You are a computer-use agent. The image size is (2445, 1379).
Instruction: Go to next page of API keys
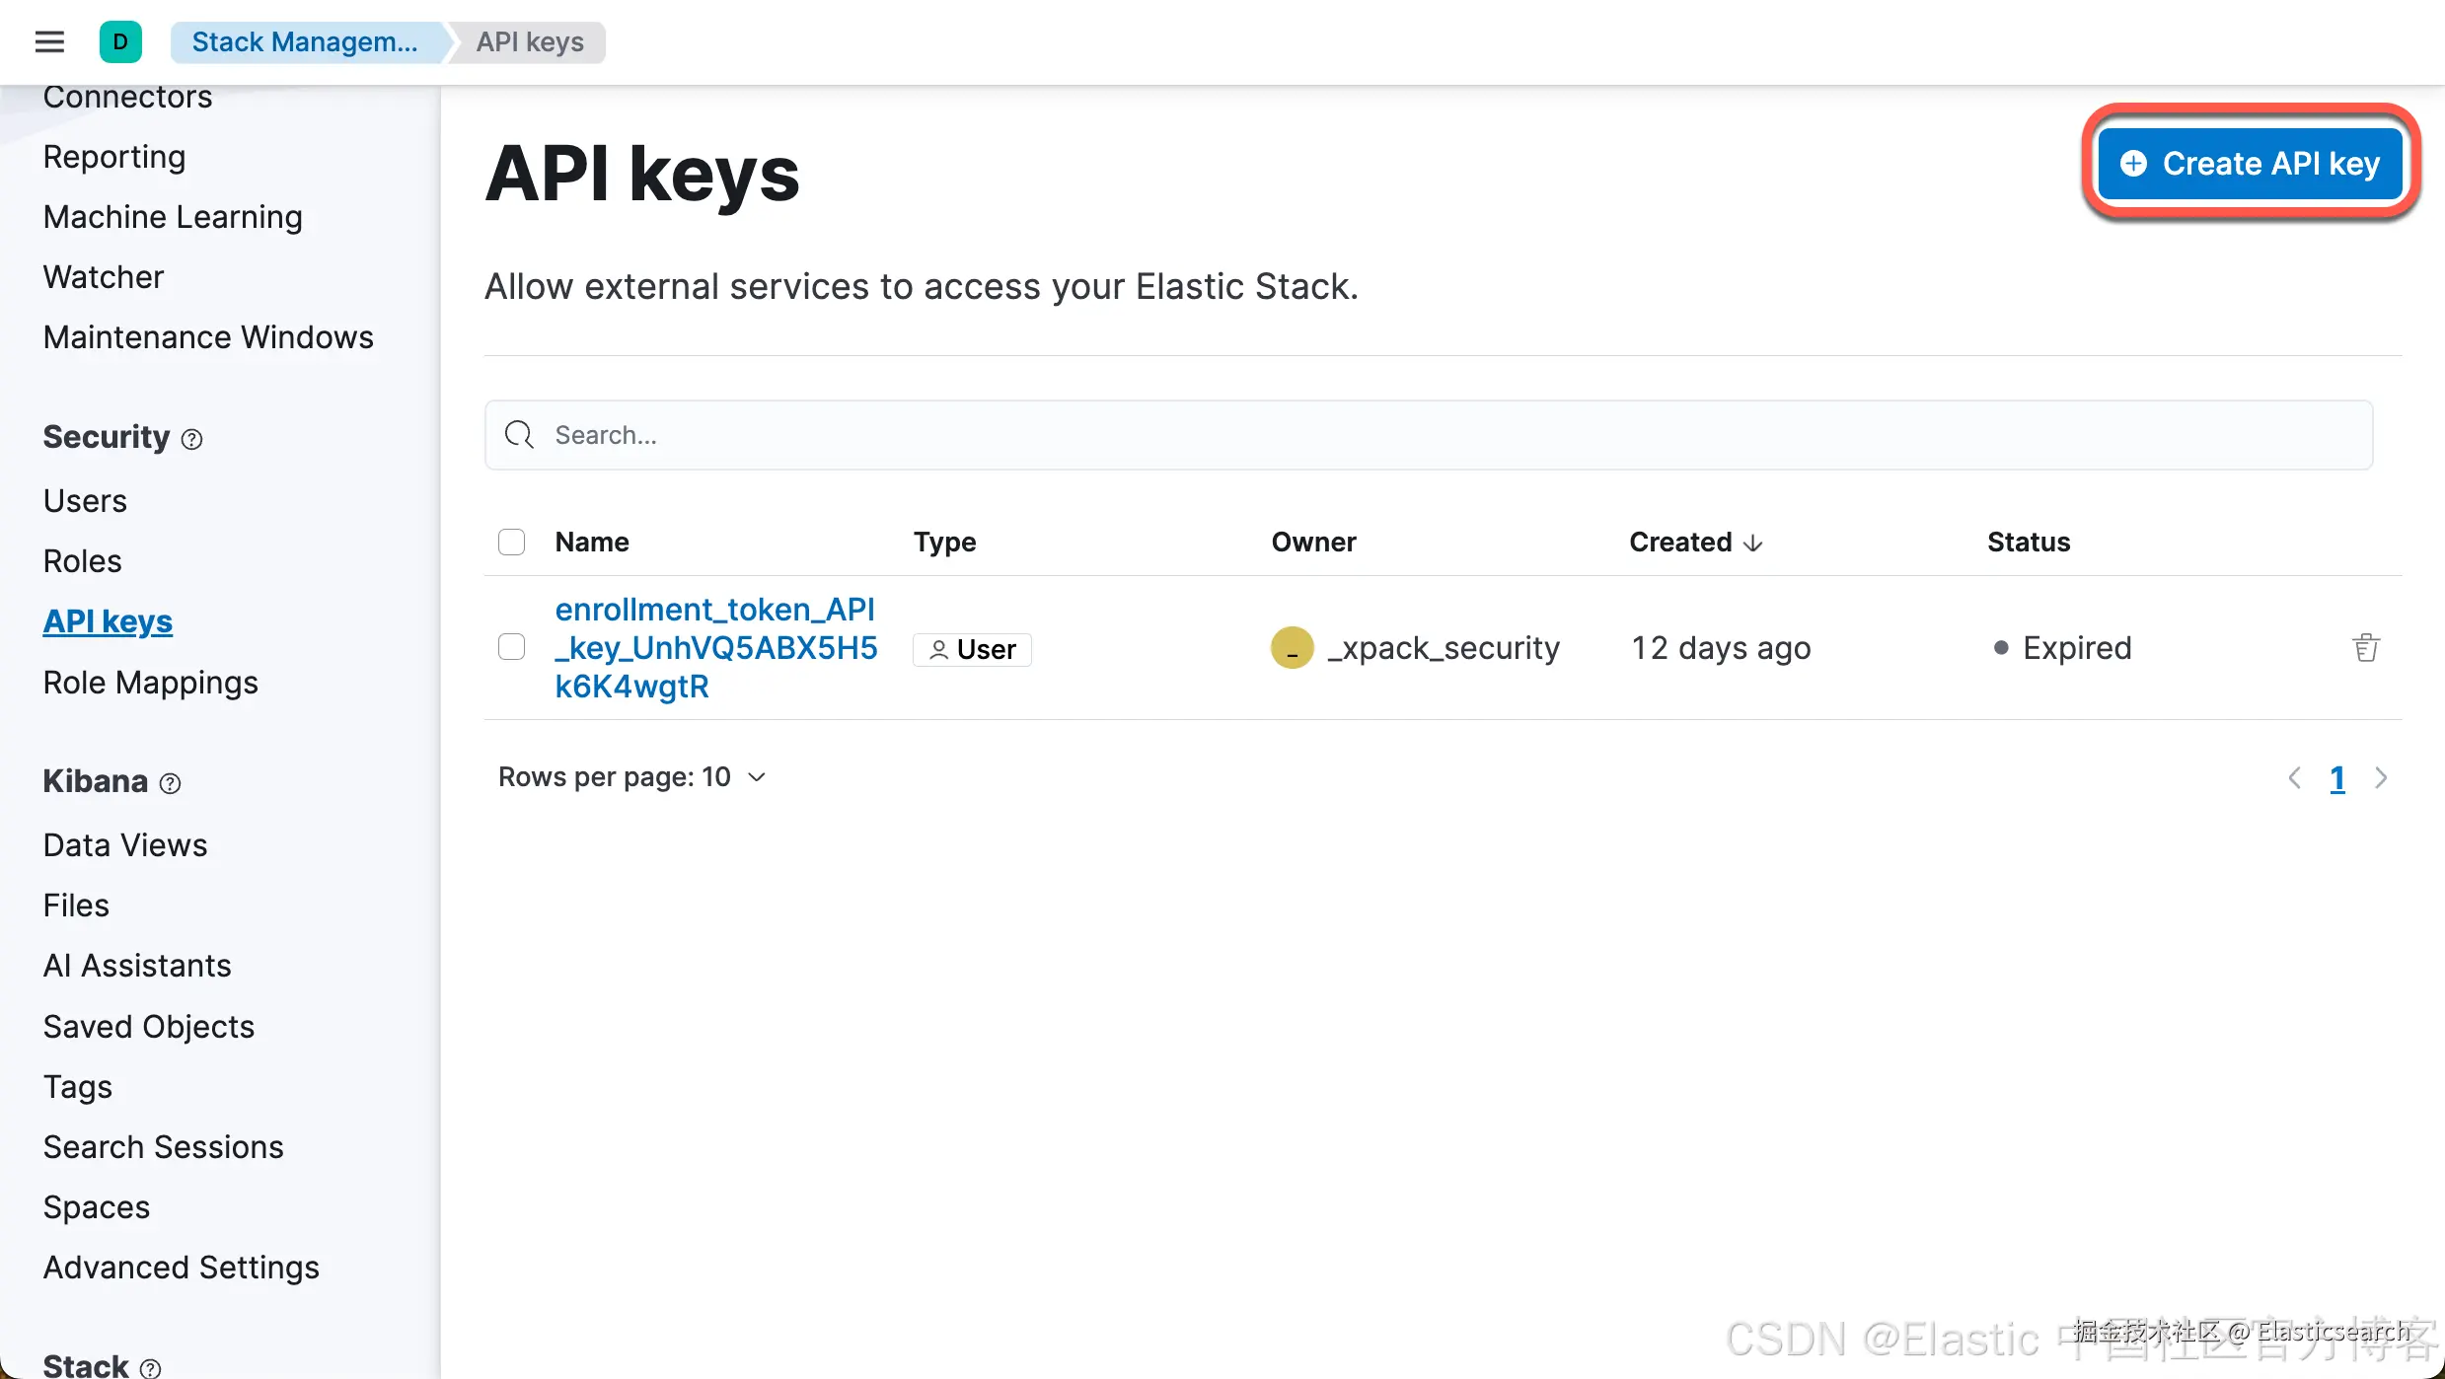(x=2381, y=778)
